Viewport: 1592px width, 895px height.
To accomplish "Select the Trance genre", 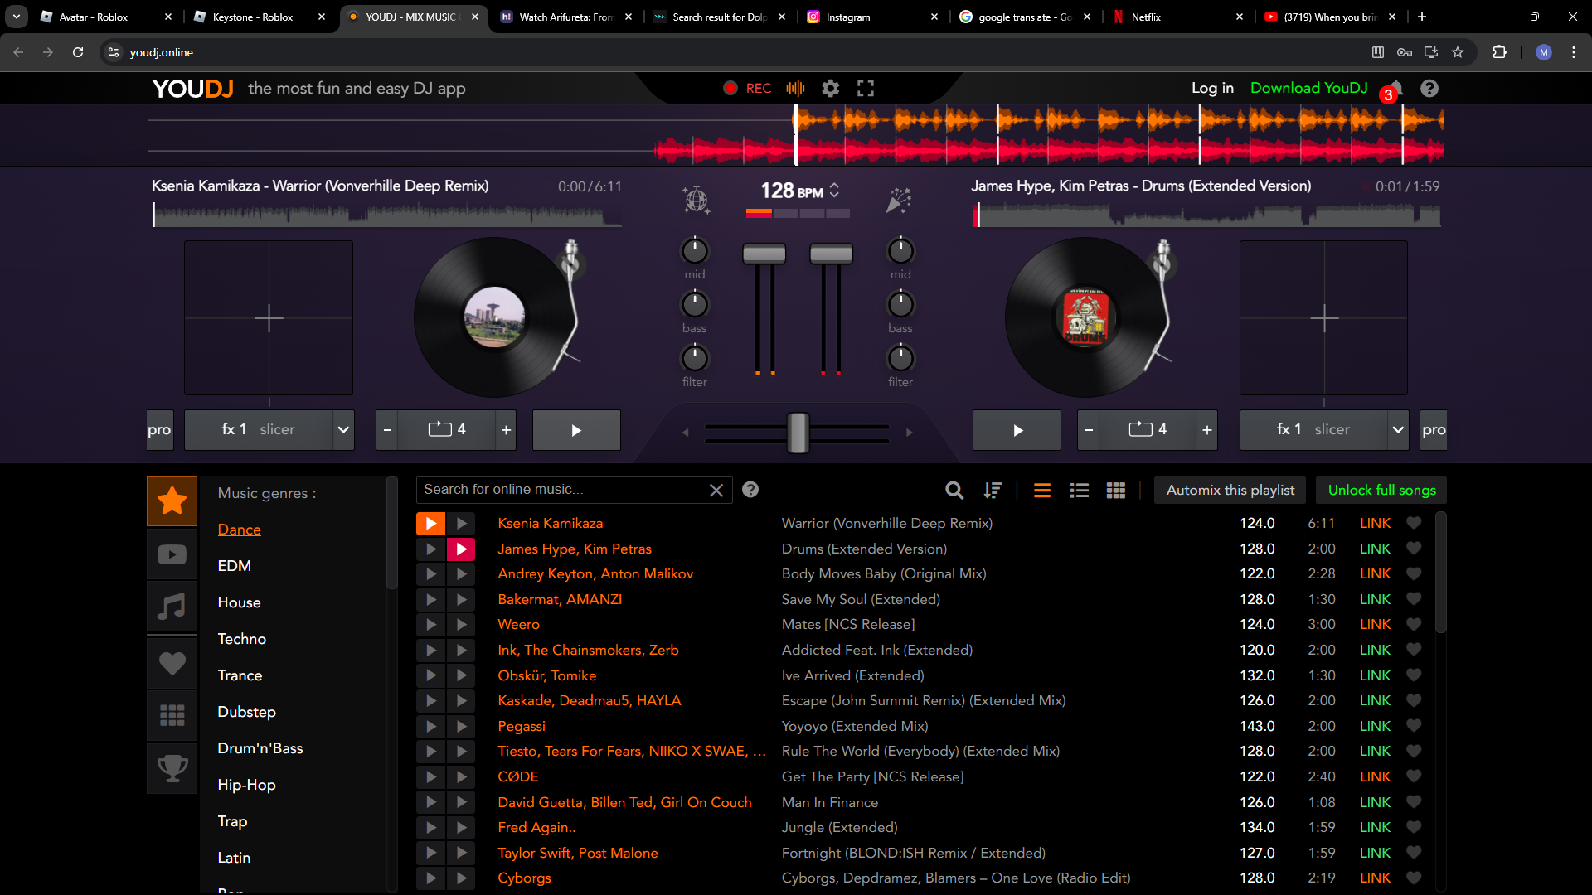I will 240,675.
